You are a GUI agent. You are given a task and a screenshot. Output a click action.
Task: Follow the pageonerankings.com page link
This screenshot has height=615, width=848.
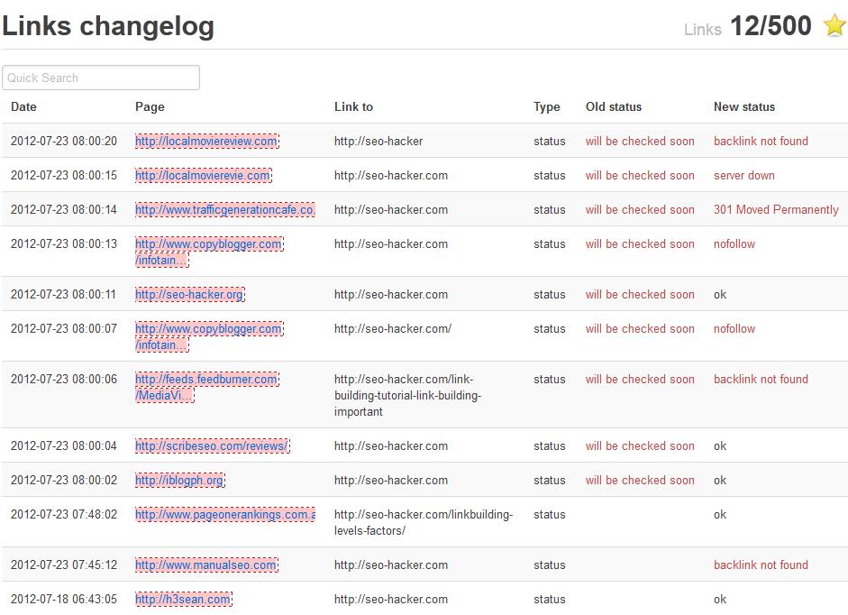pyautogui.click(x=224, y=515)
